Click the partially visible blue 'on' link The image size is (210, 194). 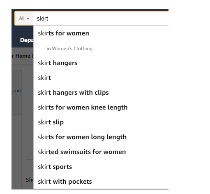pos(18,91)
